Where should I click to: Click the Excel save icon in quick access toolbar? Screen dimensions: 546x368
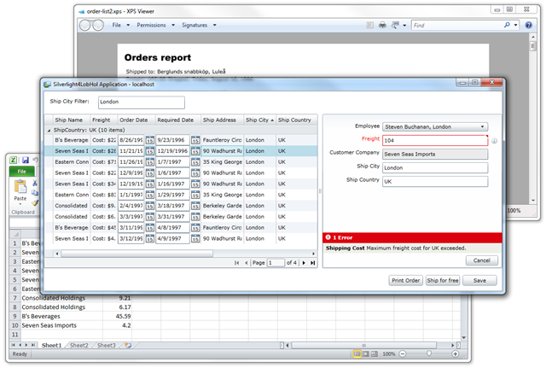pyautogui.click(x=26, y=161)
